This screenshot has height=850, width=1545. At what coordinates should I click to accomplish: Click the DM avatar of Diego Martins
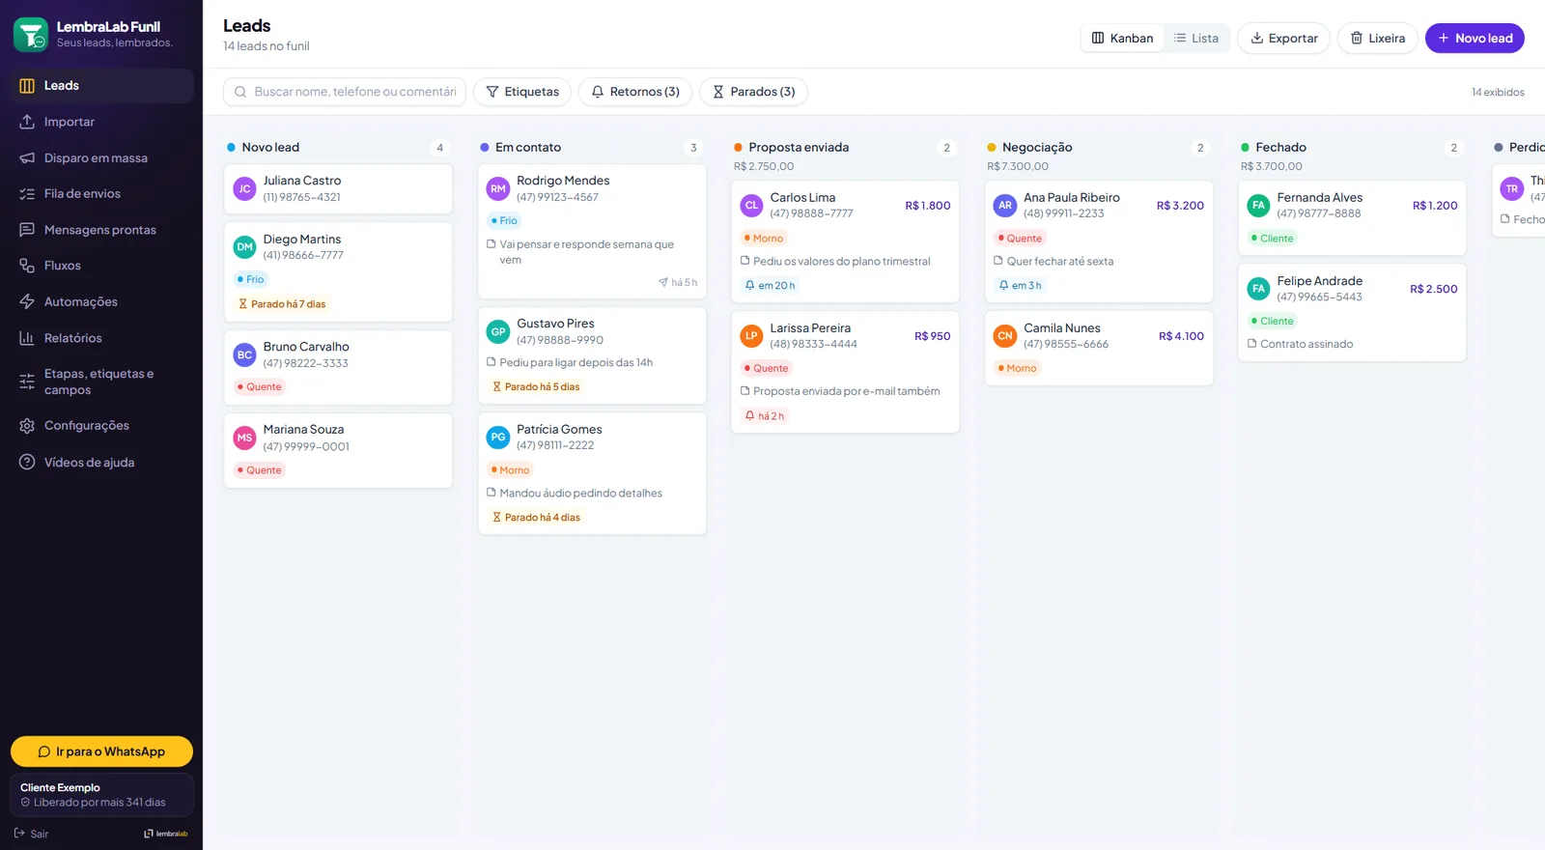[244, 247]
